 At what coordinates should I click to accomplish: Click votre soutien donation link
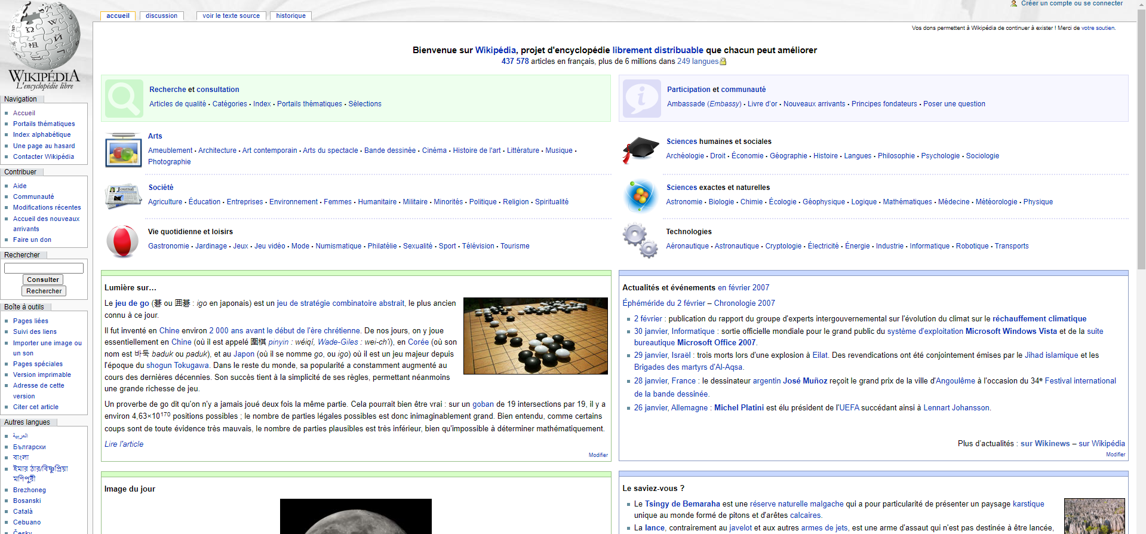(1098, 28)
